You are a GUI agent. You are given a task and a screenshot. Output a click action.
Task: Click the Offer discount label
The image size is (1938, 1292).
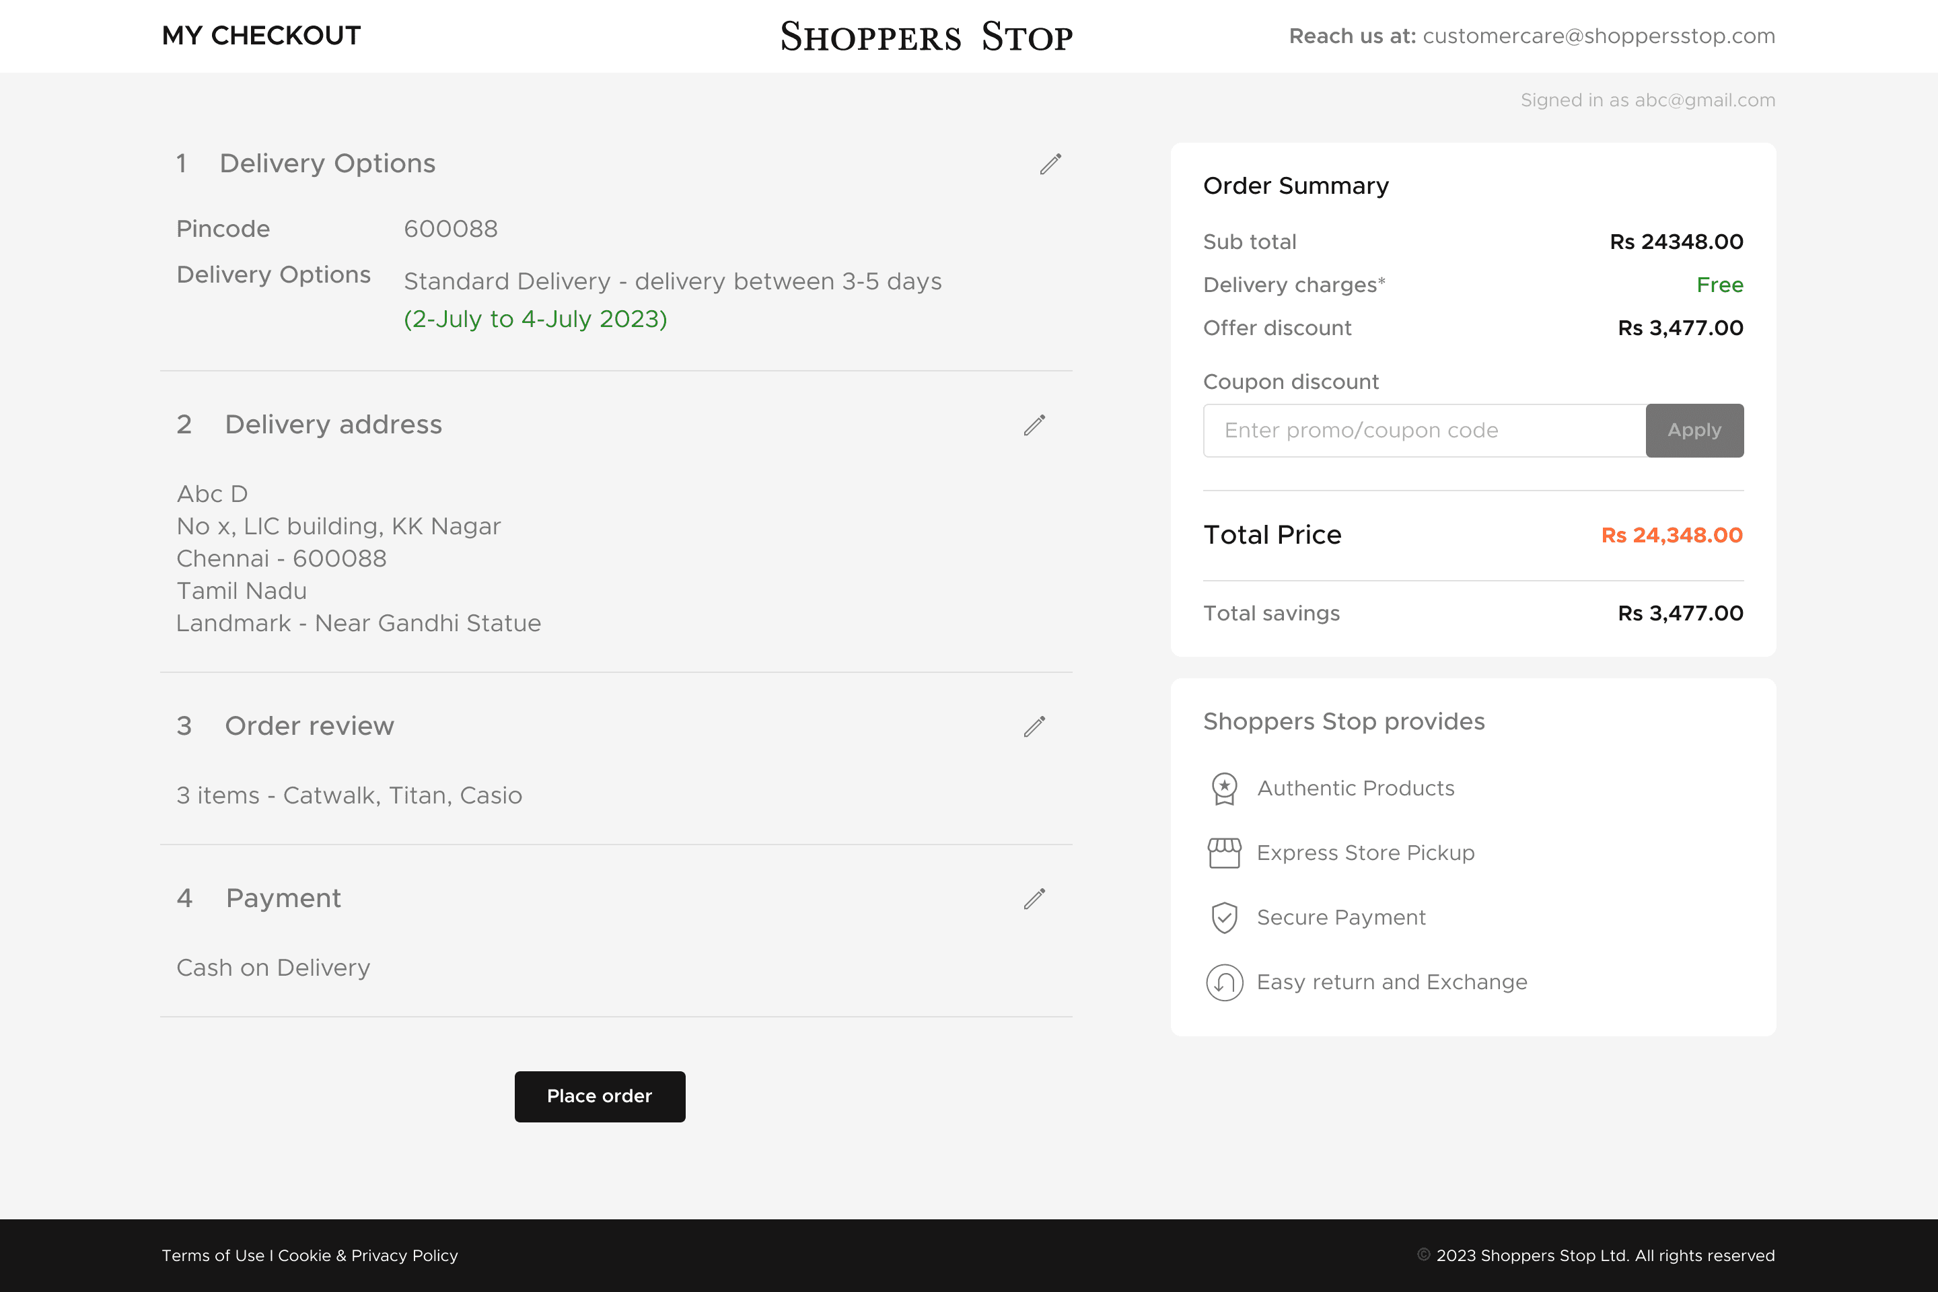pyautogui.click(x=1277, y=328)
